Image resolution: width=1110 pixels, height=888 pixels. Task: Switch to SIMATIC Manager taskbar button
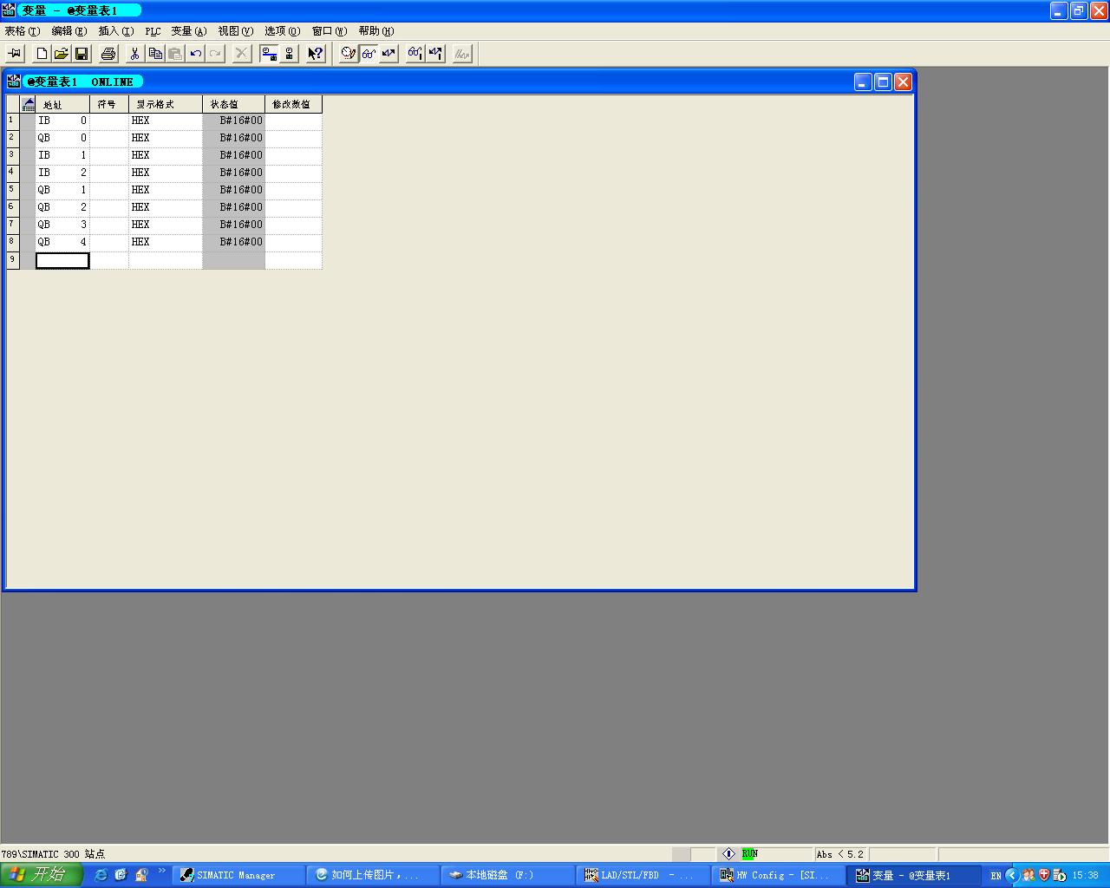point(236,875)
